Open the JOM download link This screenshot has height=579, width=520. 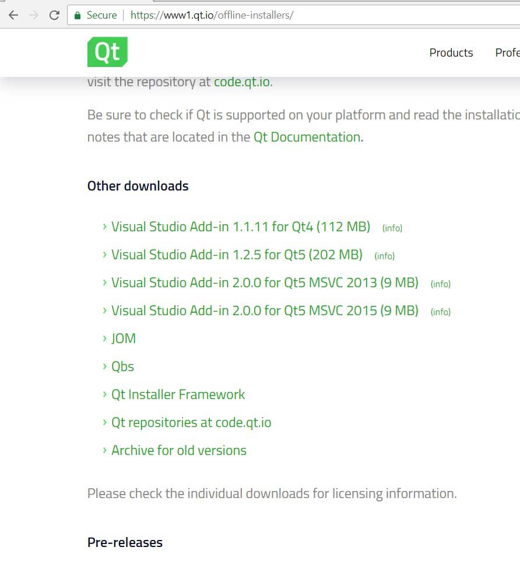pyautogui.click(x=124, y=338)
